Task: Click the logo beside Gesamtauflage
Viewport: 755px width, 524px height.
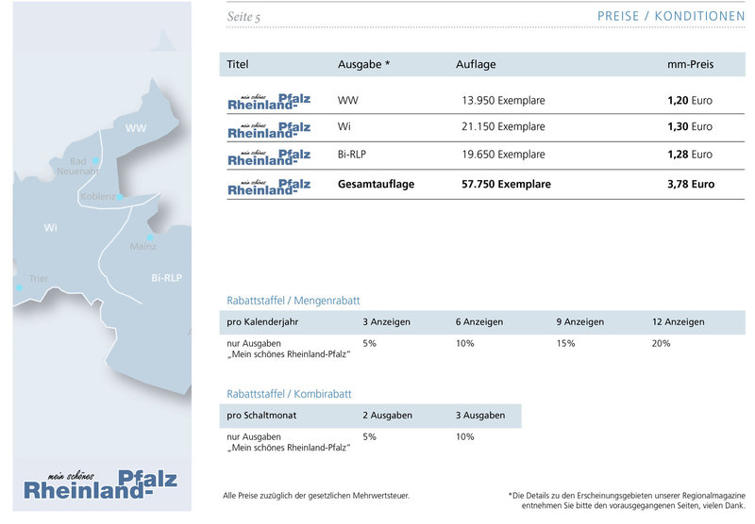Action: [268, 186]
